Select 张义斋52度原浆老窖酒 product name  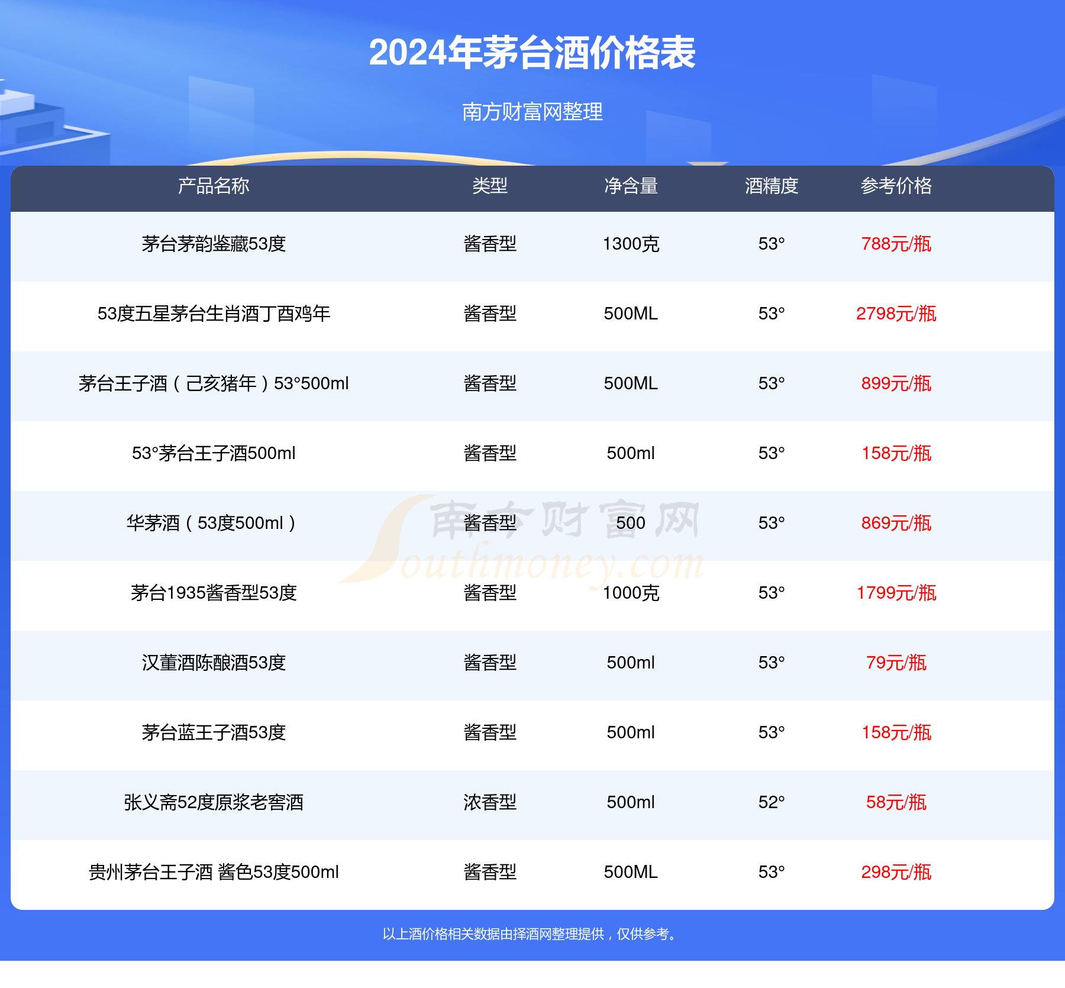click(214, 802)
